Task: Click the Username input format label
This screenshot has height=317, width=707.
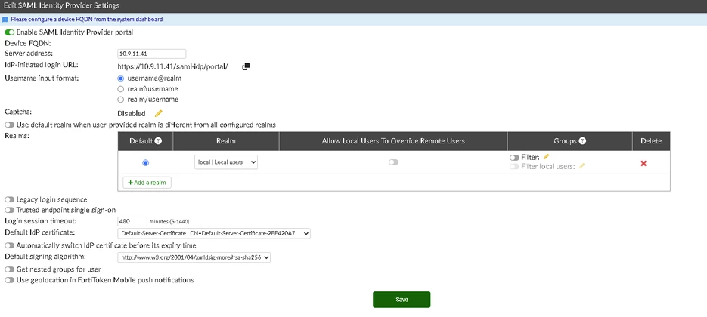Action: pos(42,78)
